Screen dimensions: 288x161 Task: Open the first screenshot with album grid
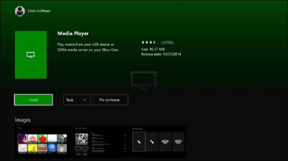(x=43, y=142)
